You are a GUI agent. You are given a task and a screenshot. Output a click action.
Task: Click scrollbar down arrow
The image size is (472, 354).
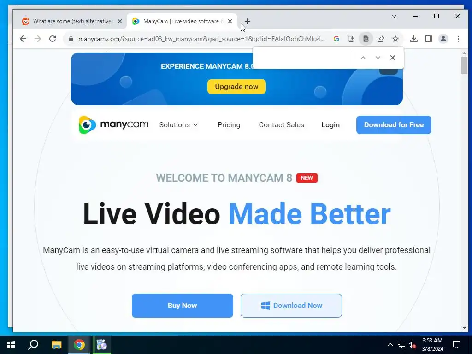[464, 328]
